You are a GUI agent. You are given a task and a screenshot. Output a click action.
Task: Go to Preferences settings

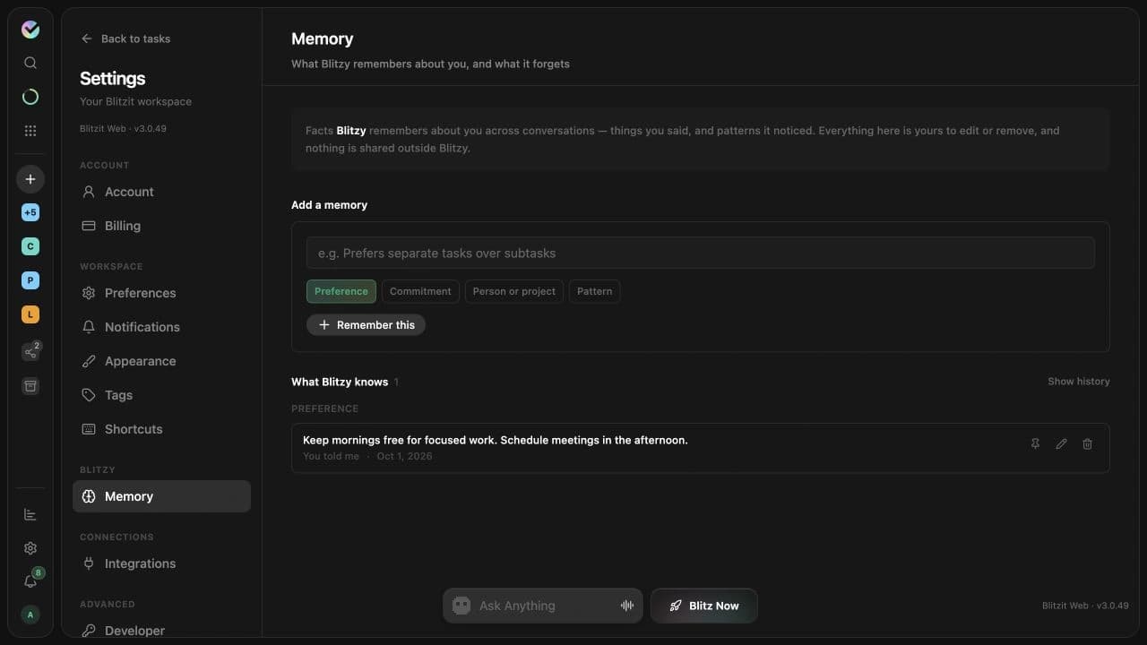click(161, 293)
